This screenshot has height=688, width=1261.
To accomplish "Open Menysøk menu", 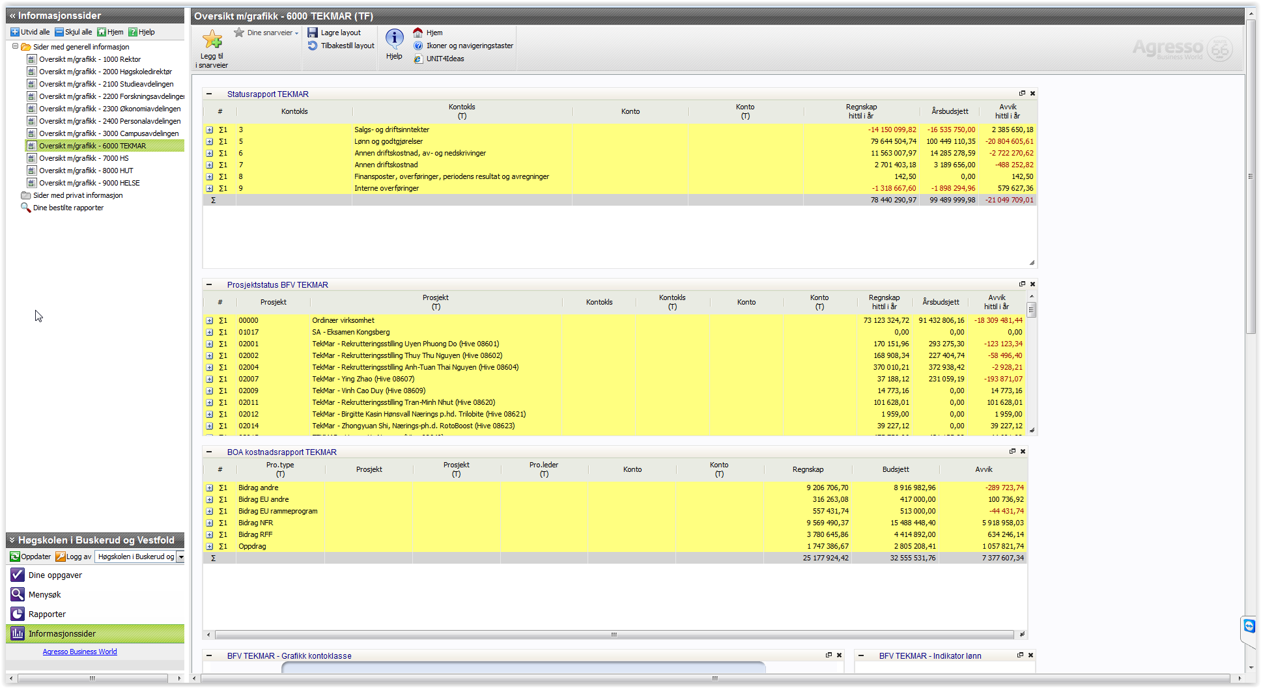I will (x=95, y=595).
